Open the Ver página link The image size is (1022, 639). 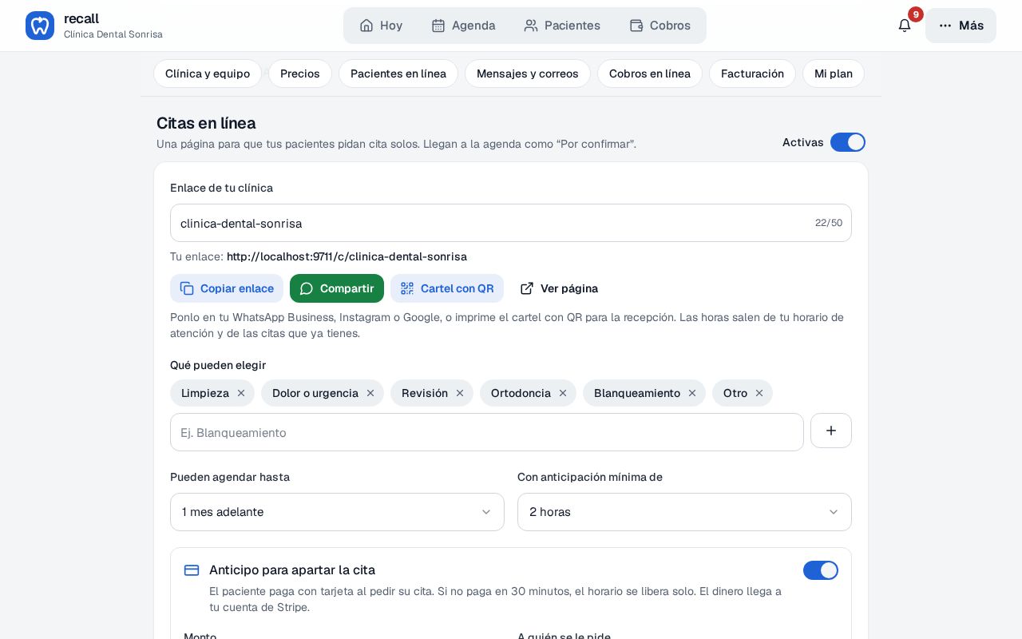click(559, 288)
